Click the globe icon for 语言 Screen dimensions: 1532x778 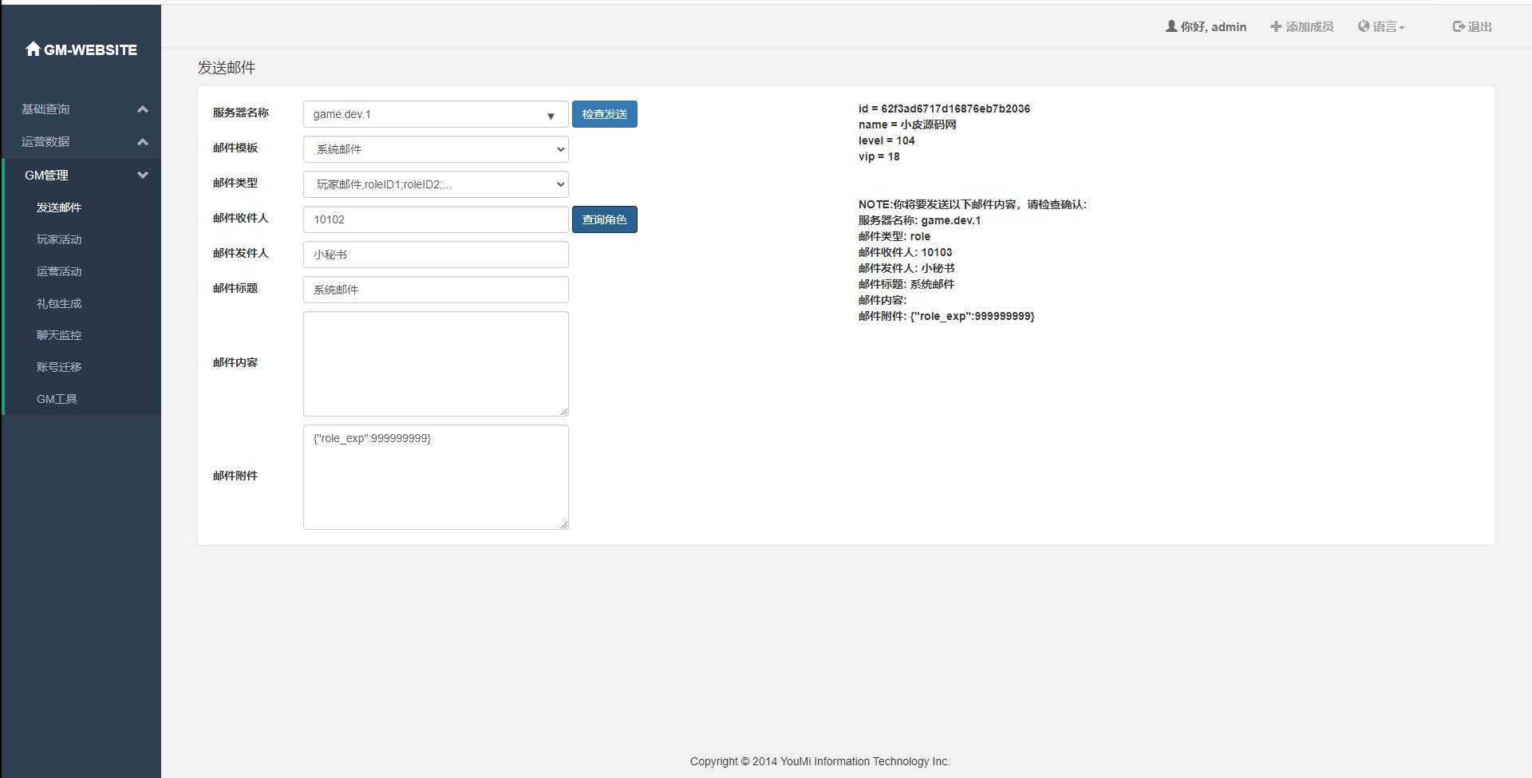[1364, 26]
